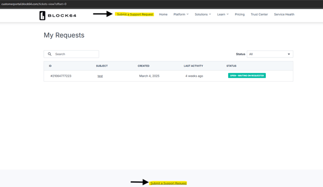Open the ticket with subject test
The height and width of the screenshot is (187, 323).
tap(100, 76)
